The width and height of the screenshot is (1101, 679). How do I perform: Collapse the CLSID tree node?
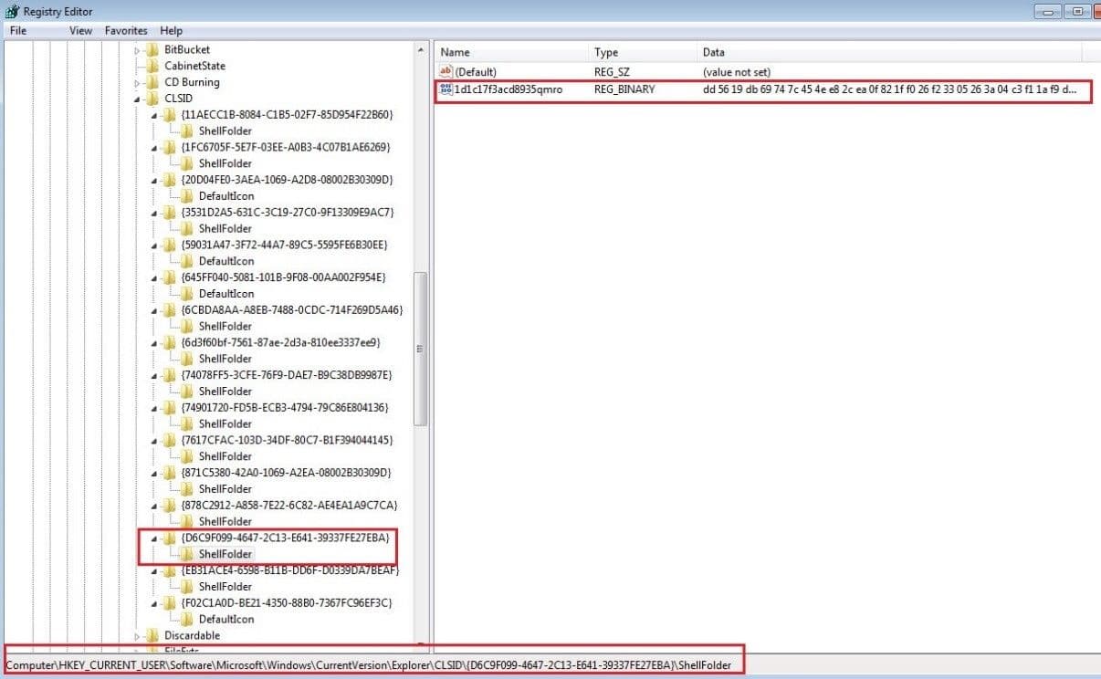(x=139, y=98)
